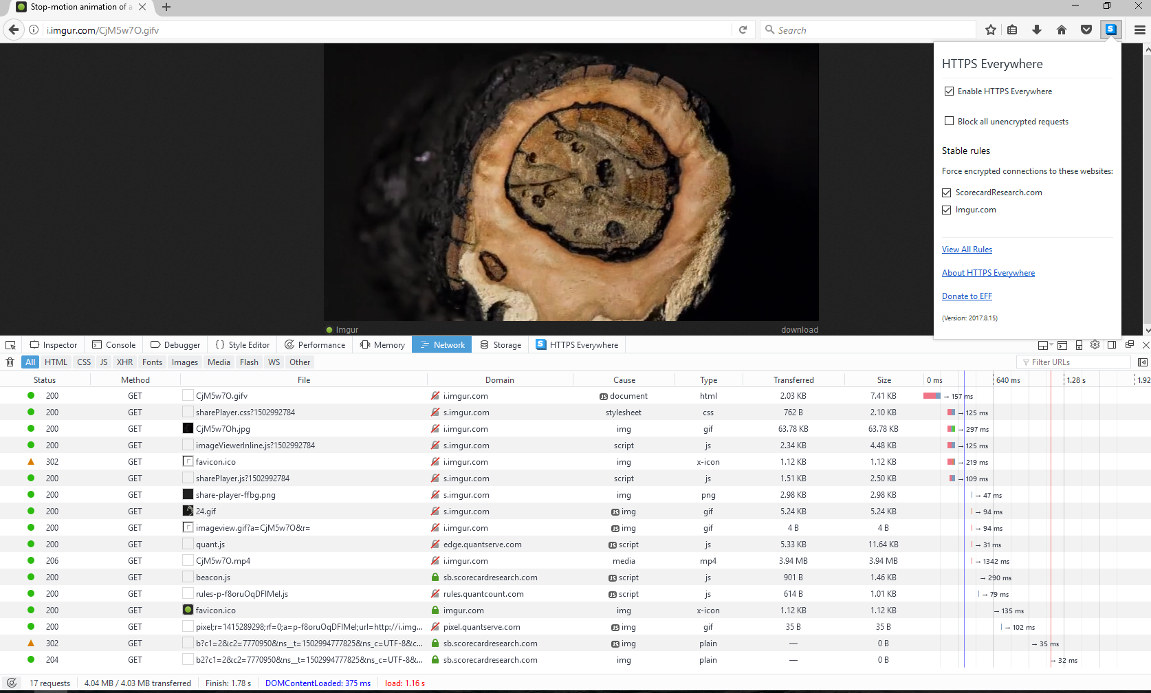Filter requests by JS
Image resolution: width=1151 pixels, height=693 pixels.
pos(104,362)
